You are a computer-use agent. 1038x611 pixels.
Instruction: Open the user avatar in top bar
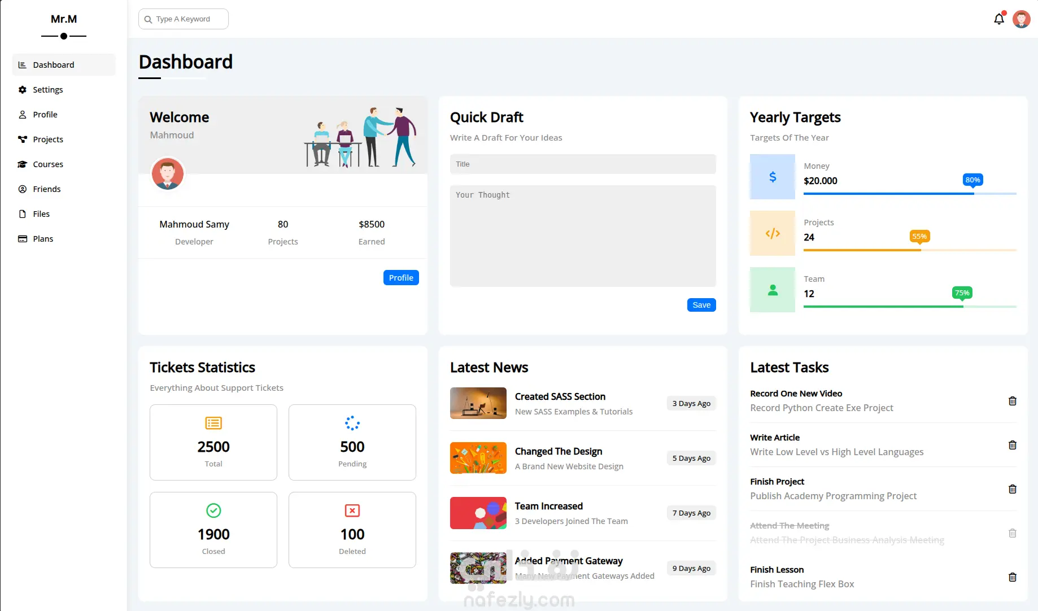1022,19
